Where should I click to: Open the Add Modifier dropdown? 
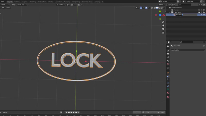tap(188, 50)
